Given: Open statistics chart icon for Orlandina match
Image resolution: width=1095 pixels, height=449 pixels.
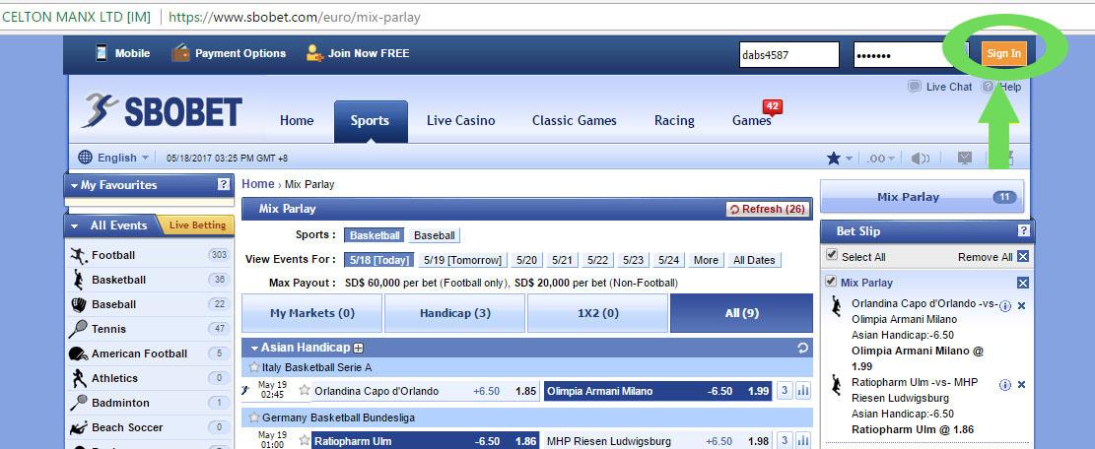Looking at the screenshot, I should (x=803, y=391).
